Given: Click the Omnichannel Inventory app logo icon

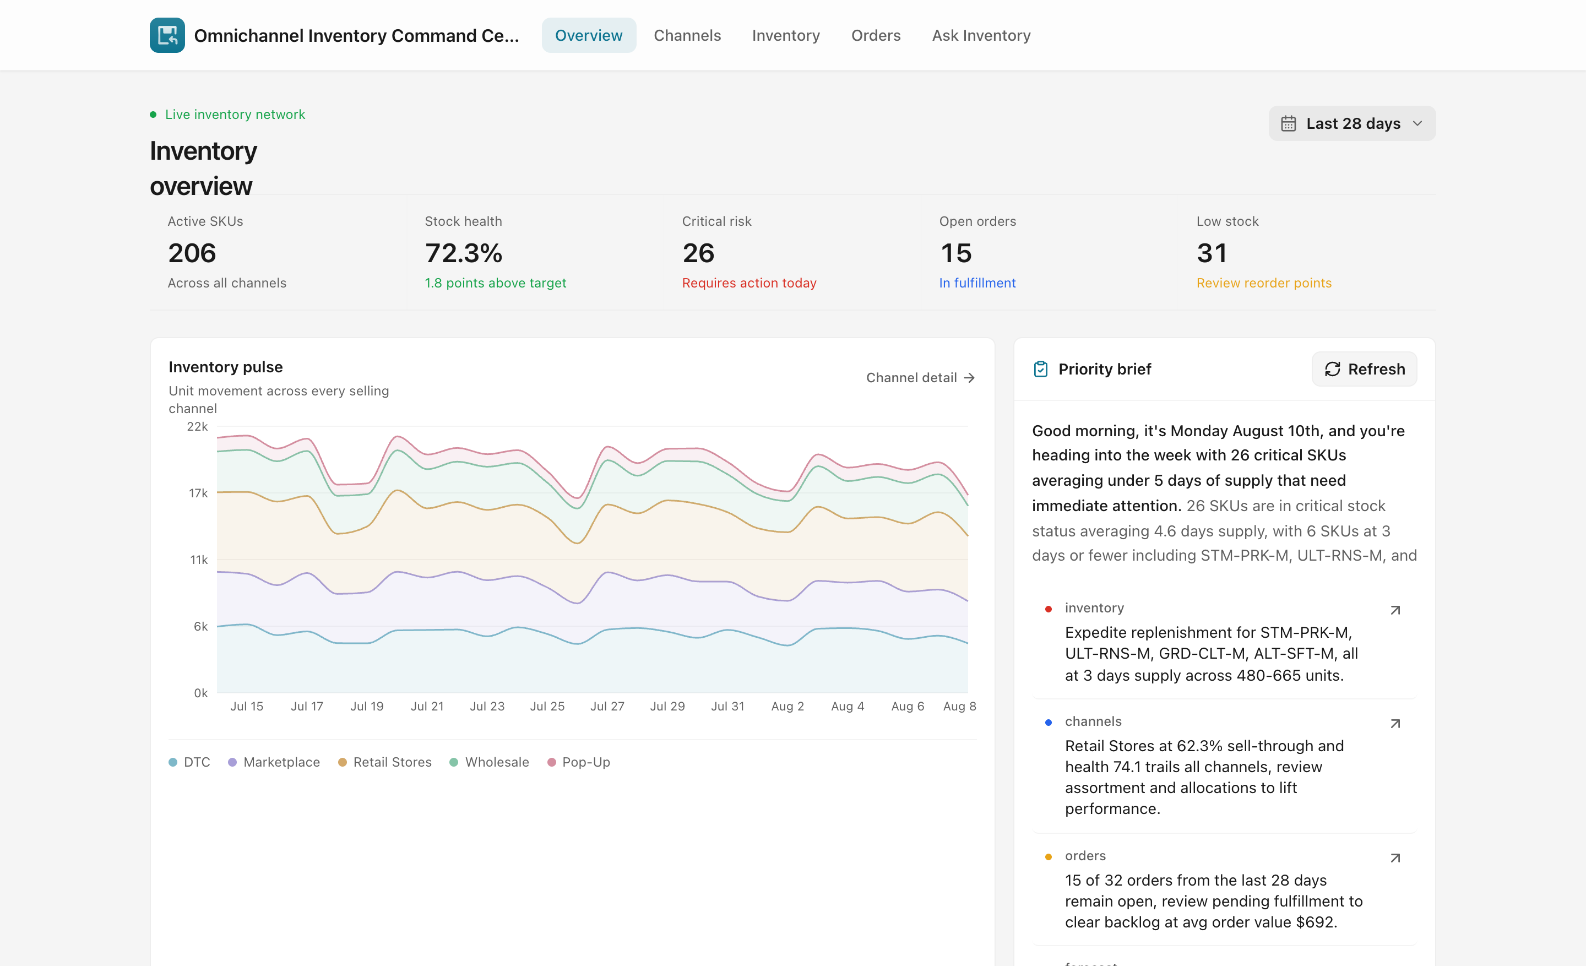Looking at the screenshot, I should pyautogui.click(x=167, y=35).
